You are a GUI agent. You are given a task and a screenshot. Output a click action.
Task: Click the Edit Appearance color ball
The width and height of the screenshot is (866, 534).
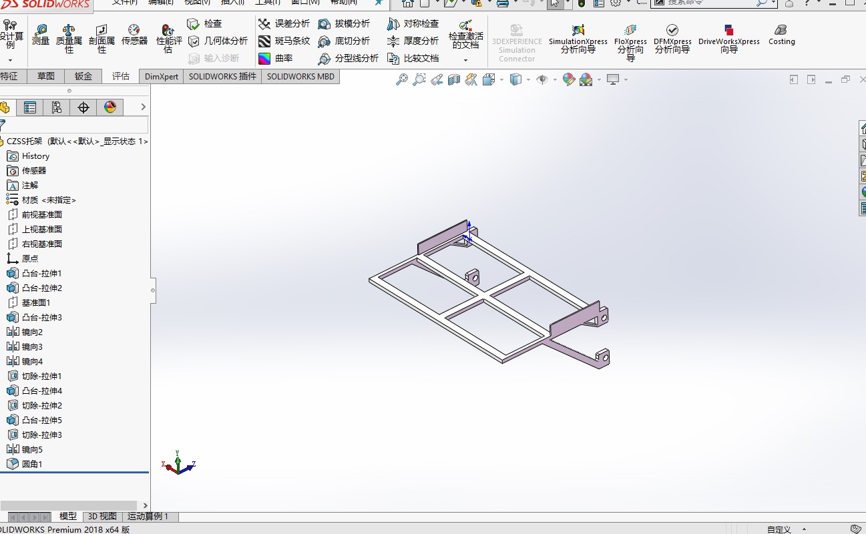coord(569,80)
